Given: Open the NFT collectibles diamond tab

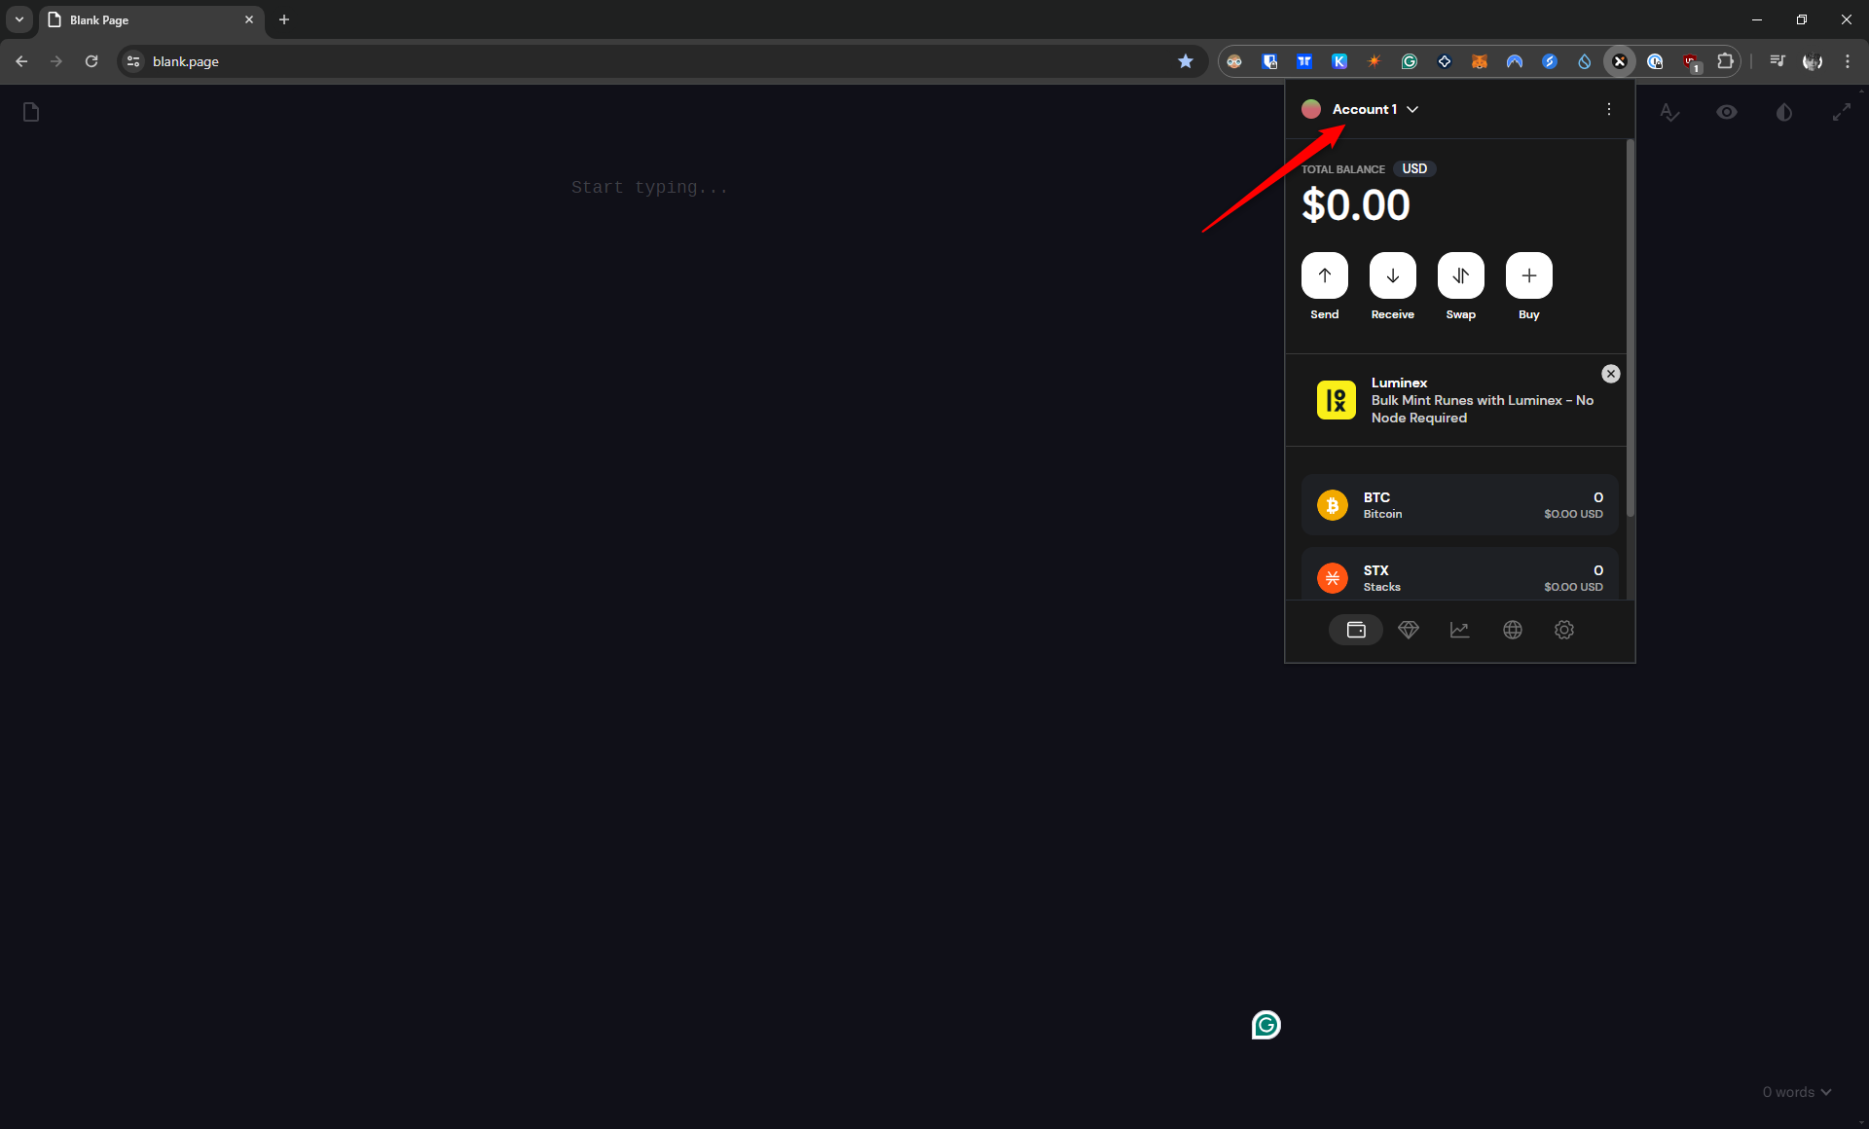Looking at the screenshot, I should coord(1408,630).
